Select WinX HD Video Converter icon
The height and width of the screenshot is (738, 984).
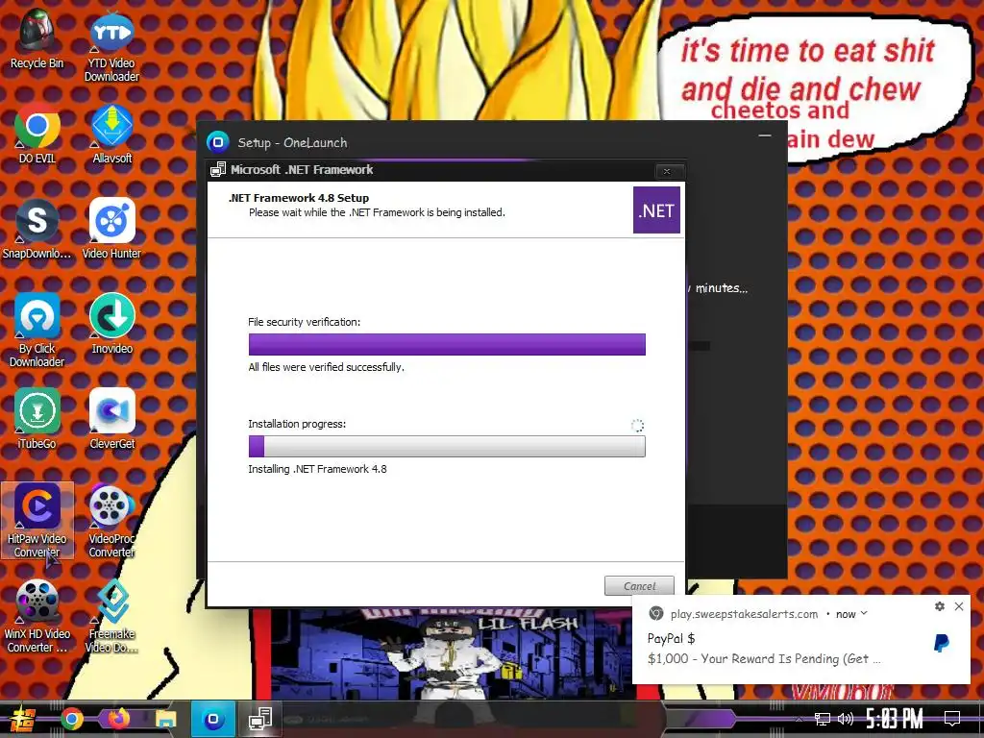37,616
